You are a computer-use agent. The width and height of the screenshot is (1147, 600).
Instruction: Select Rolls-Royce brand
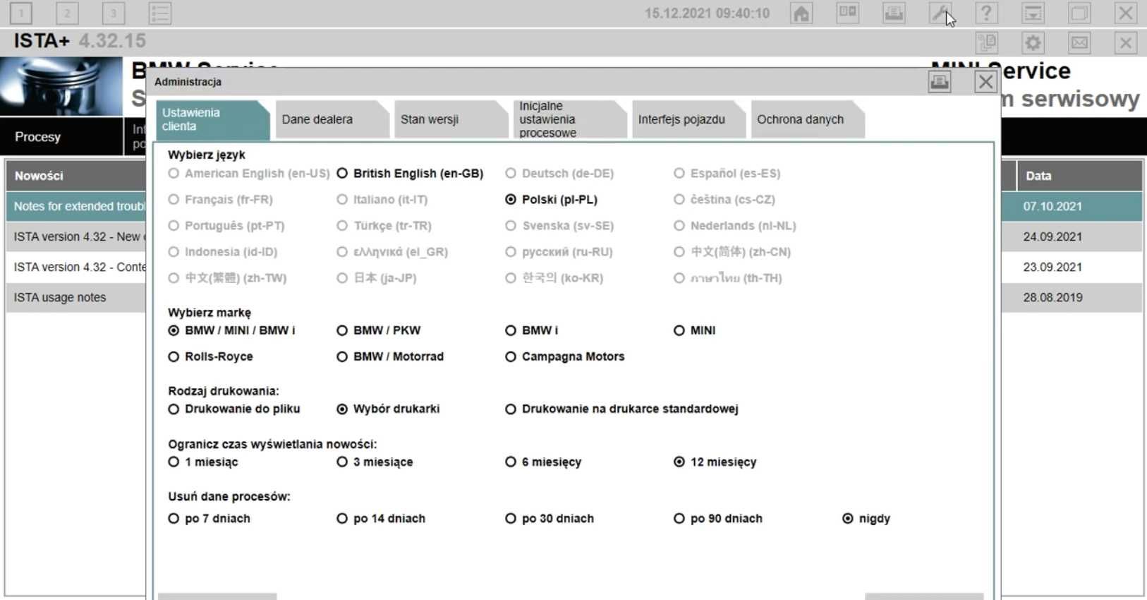[211, 357]
